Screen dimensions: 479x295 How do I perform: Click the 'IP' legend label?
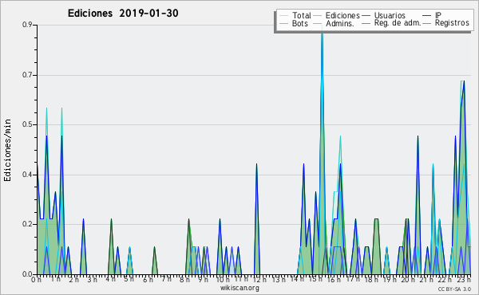point(438,15)
